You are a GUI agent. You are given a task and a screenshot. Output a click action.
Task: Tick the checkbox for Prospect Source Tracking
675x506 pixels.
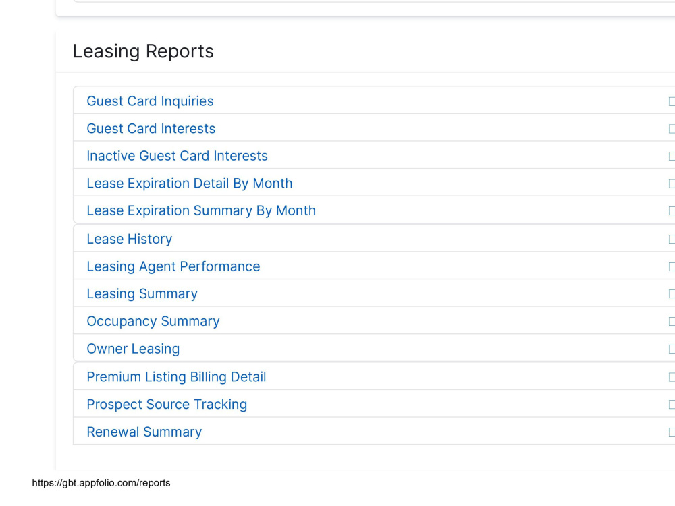click(x=672, y=404)
